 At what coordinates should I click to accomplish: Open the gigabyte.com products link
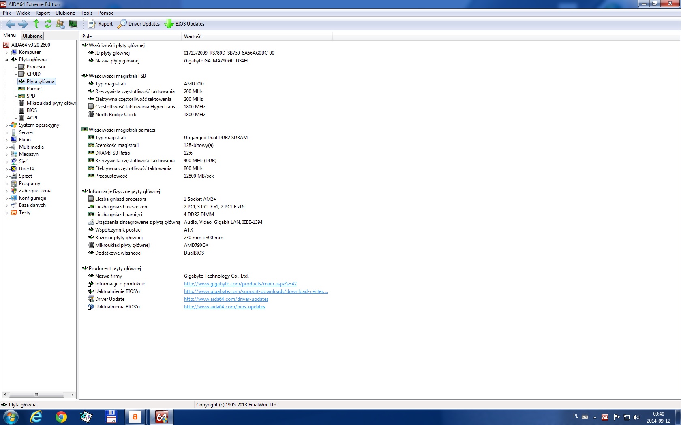click(x=240, y=284)
